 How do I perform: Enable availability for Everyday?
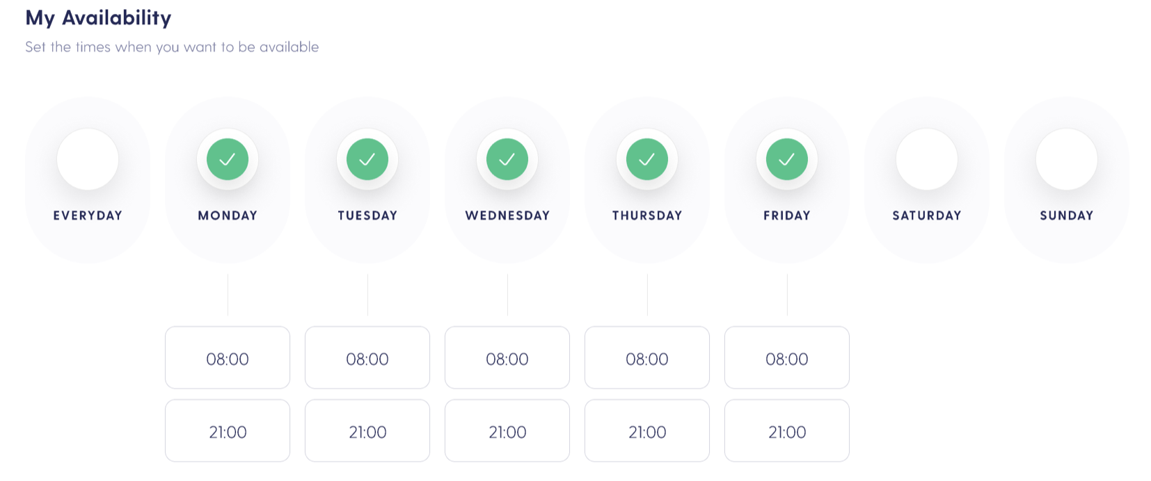click(88, 159)
